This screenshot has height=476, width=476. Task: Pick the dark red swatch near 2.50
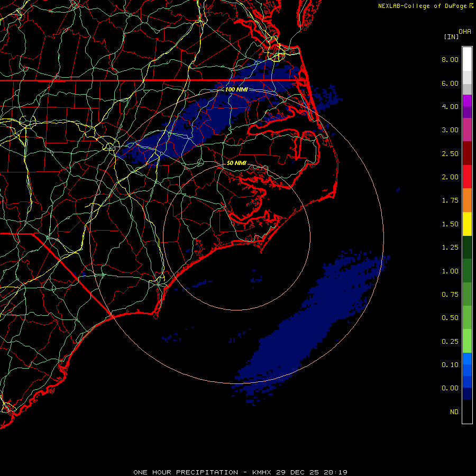[467, 153]
